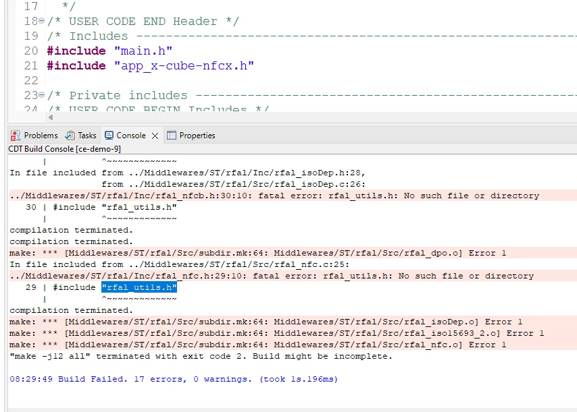Click the "app_x-cube-nfcx.h" include line
577x412 pixels.
point(151,65)
